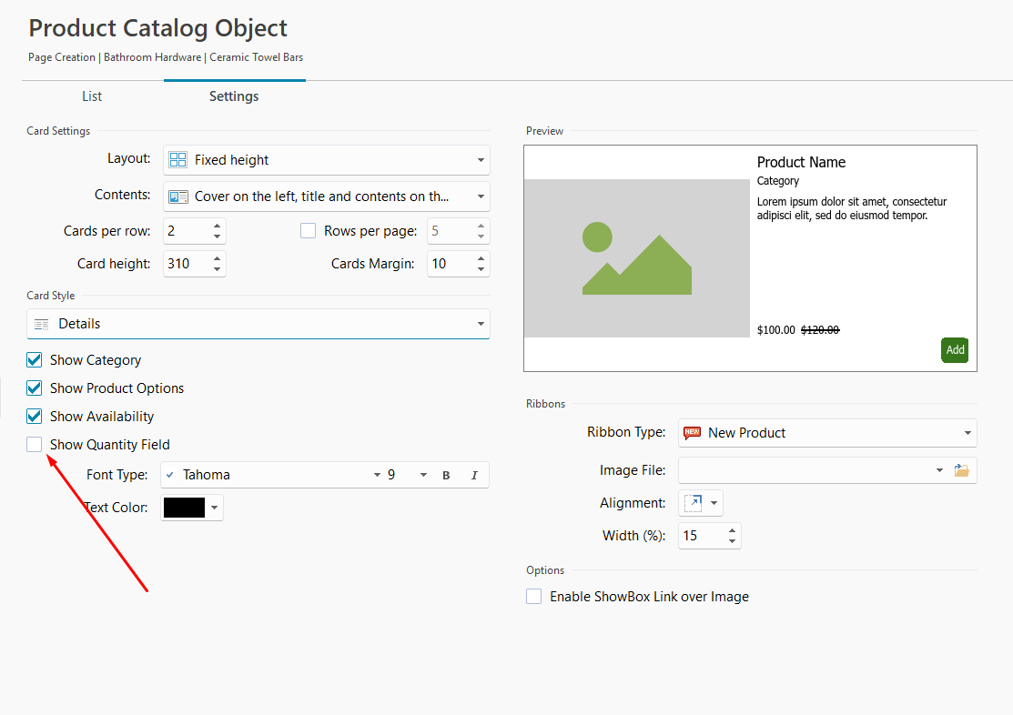Select the Settings tab
This screenshot has width=1013, height=715.
[x=234, y=96]
